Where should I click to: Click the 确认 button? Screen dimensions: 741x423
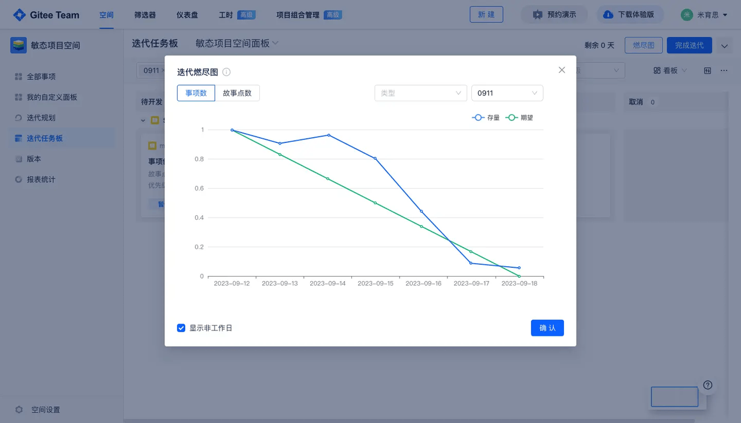click(547, 328)
